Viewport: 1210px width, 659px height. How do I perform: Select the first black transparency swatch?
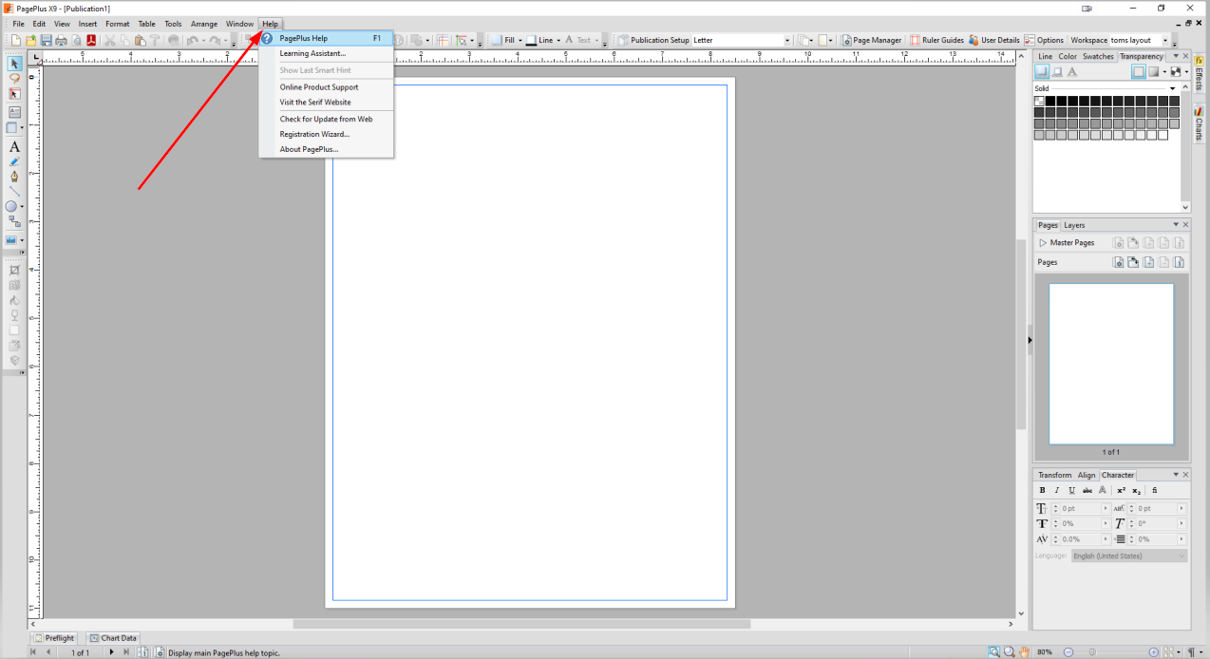[1050, 101]
